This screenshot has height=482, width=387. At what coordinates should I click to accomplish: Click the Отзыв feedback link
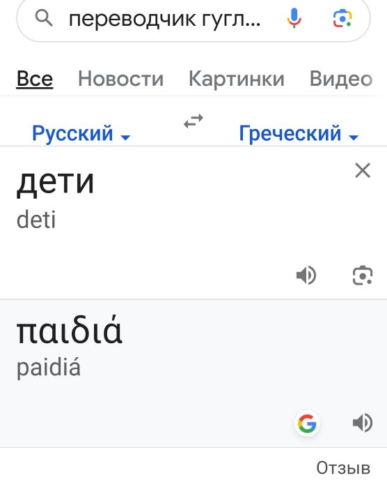(343, 468)
